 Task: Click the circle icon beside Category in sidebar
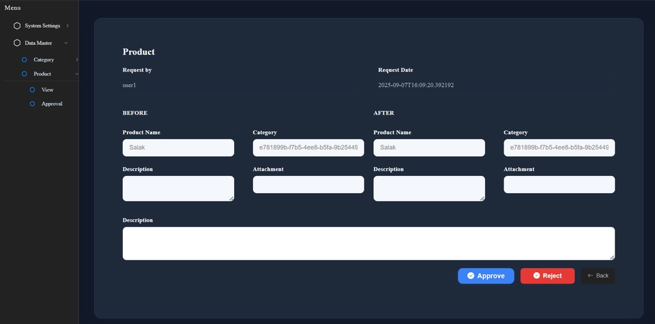point(25,60)
